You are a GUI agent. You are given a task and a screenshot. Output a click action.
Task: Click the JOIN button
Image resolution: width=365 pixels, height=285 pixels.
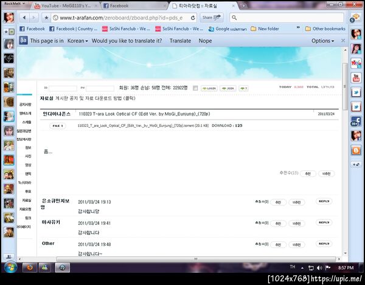pyautogui.click(x=228, y=88)
